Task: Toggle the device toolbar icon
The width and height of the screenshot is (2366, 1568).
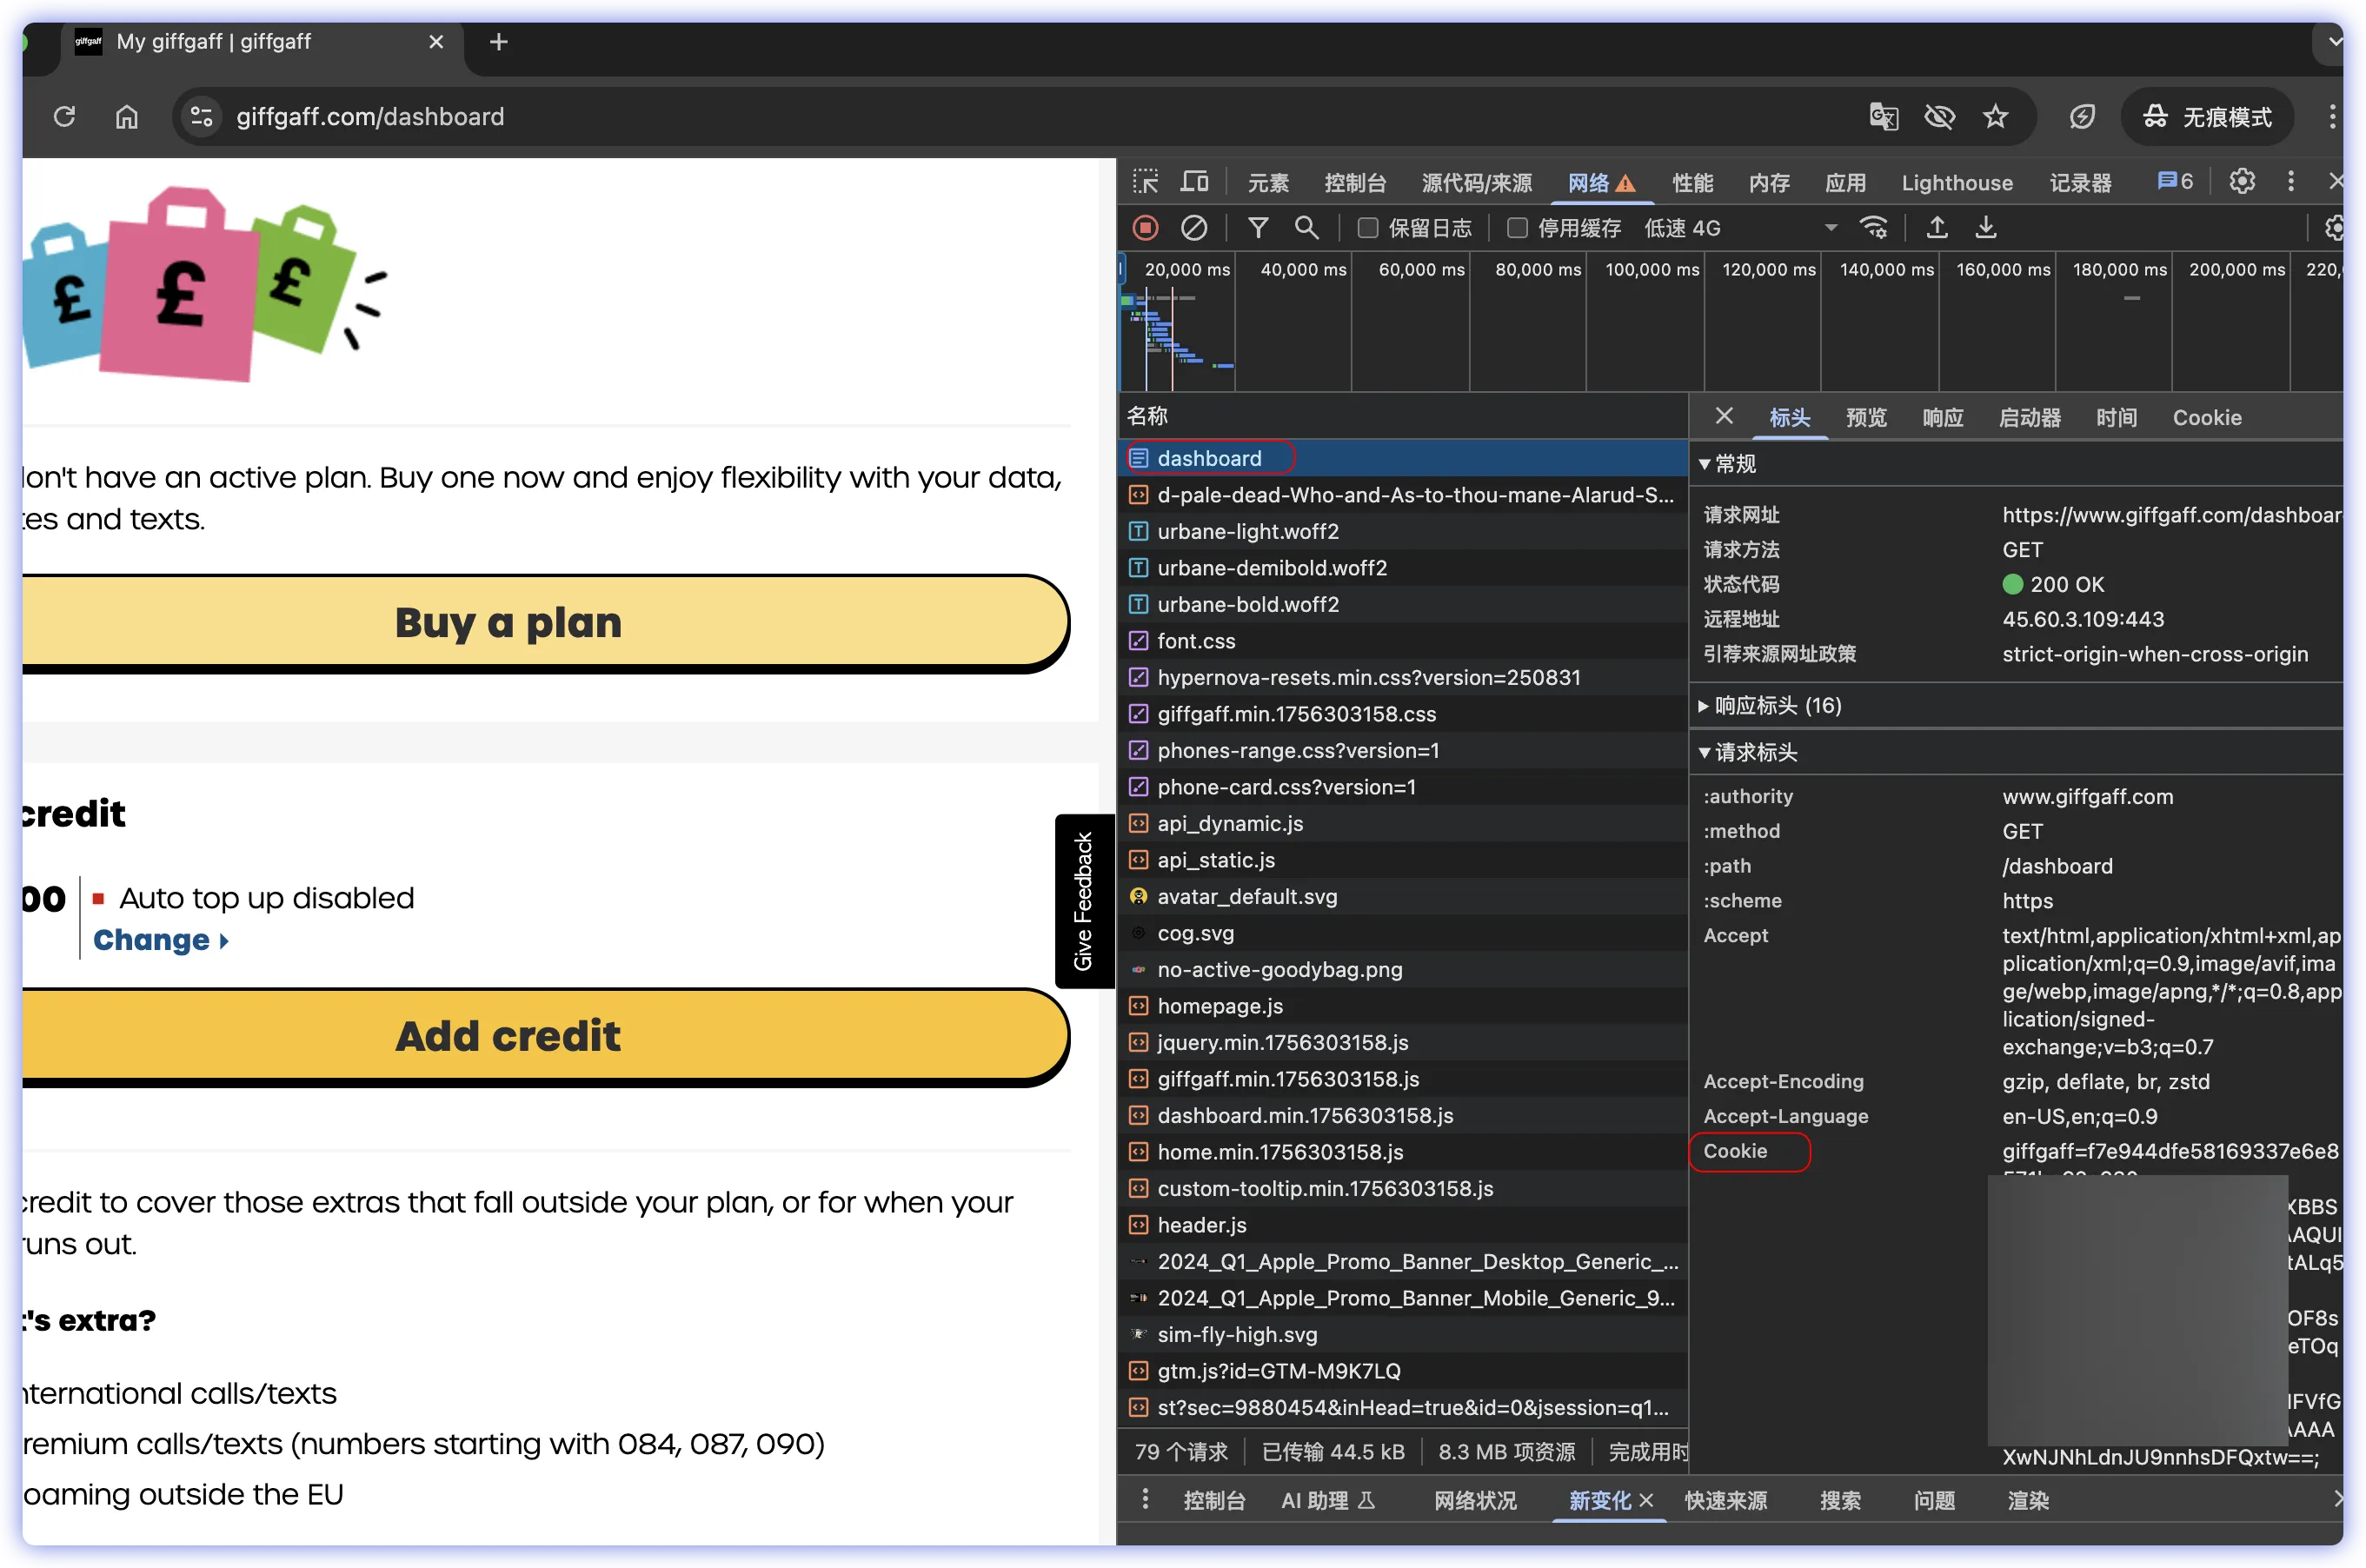Action: (1194, 182)
